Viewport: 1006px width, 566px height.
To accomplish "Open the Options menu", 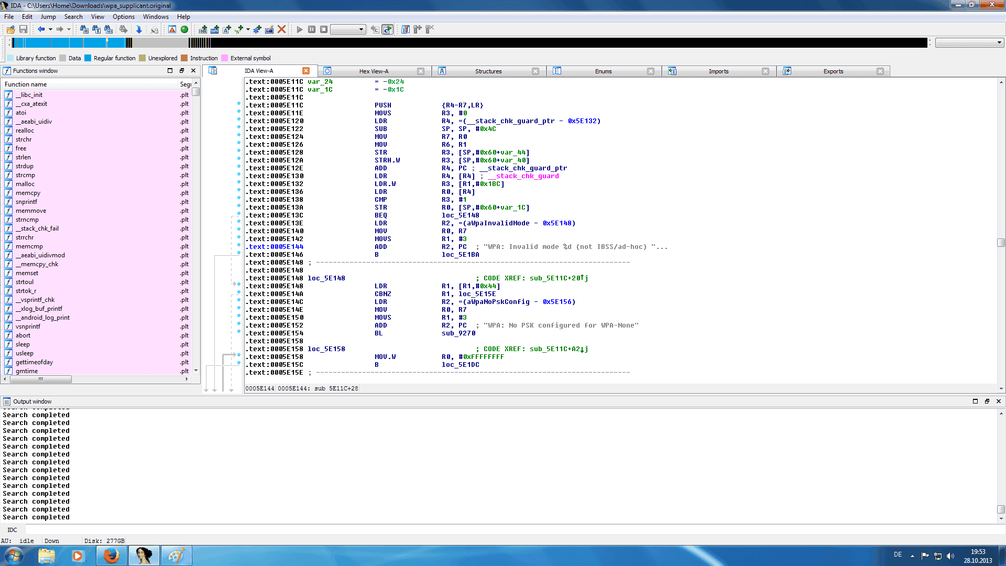I will [124, 17].
